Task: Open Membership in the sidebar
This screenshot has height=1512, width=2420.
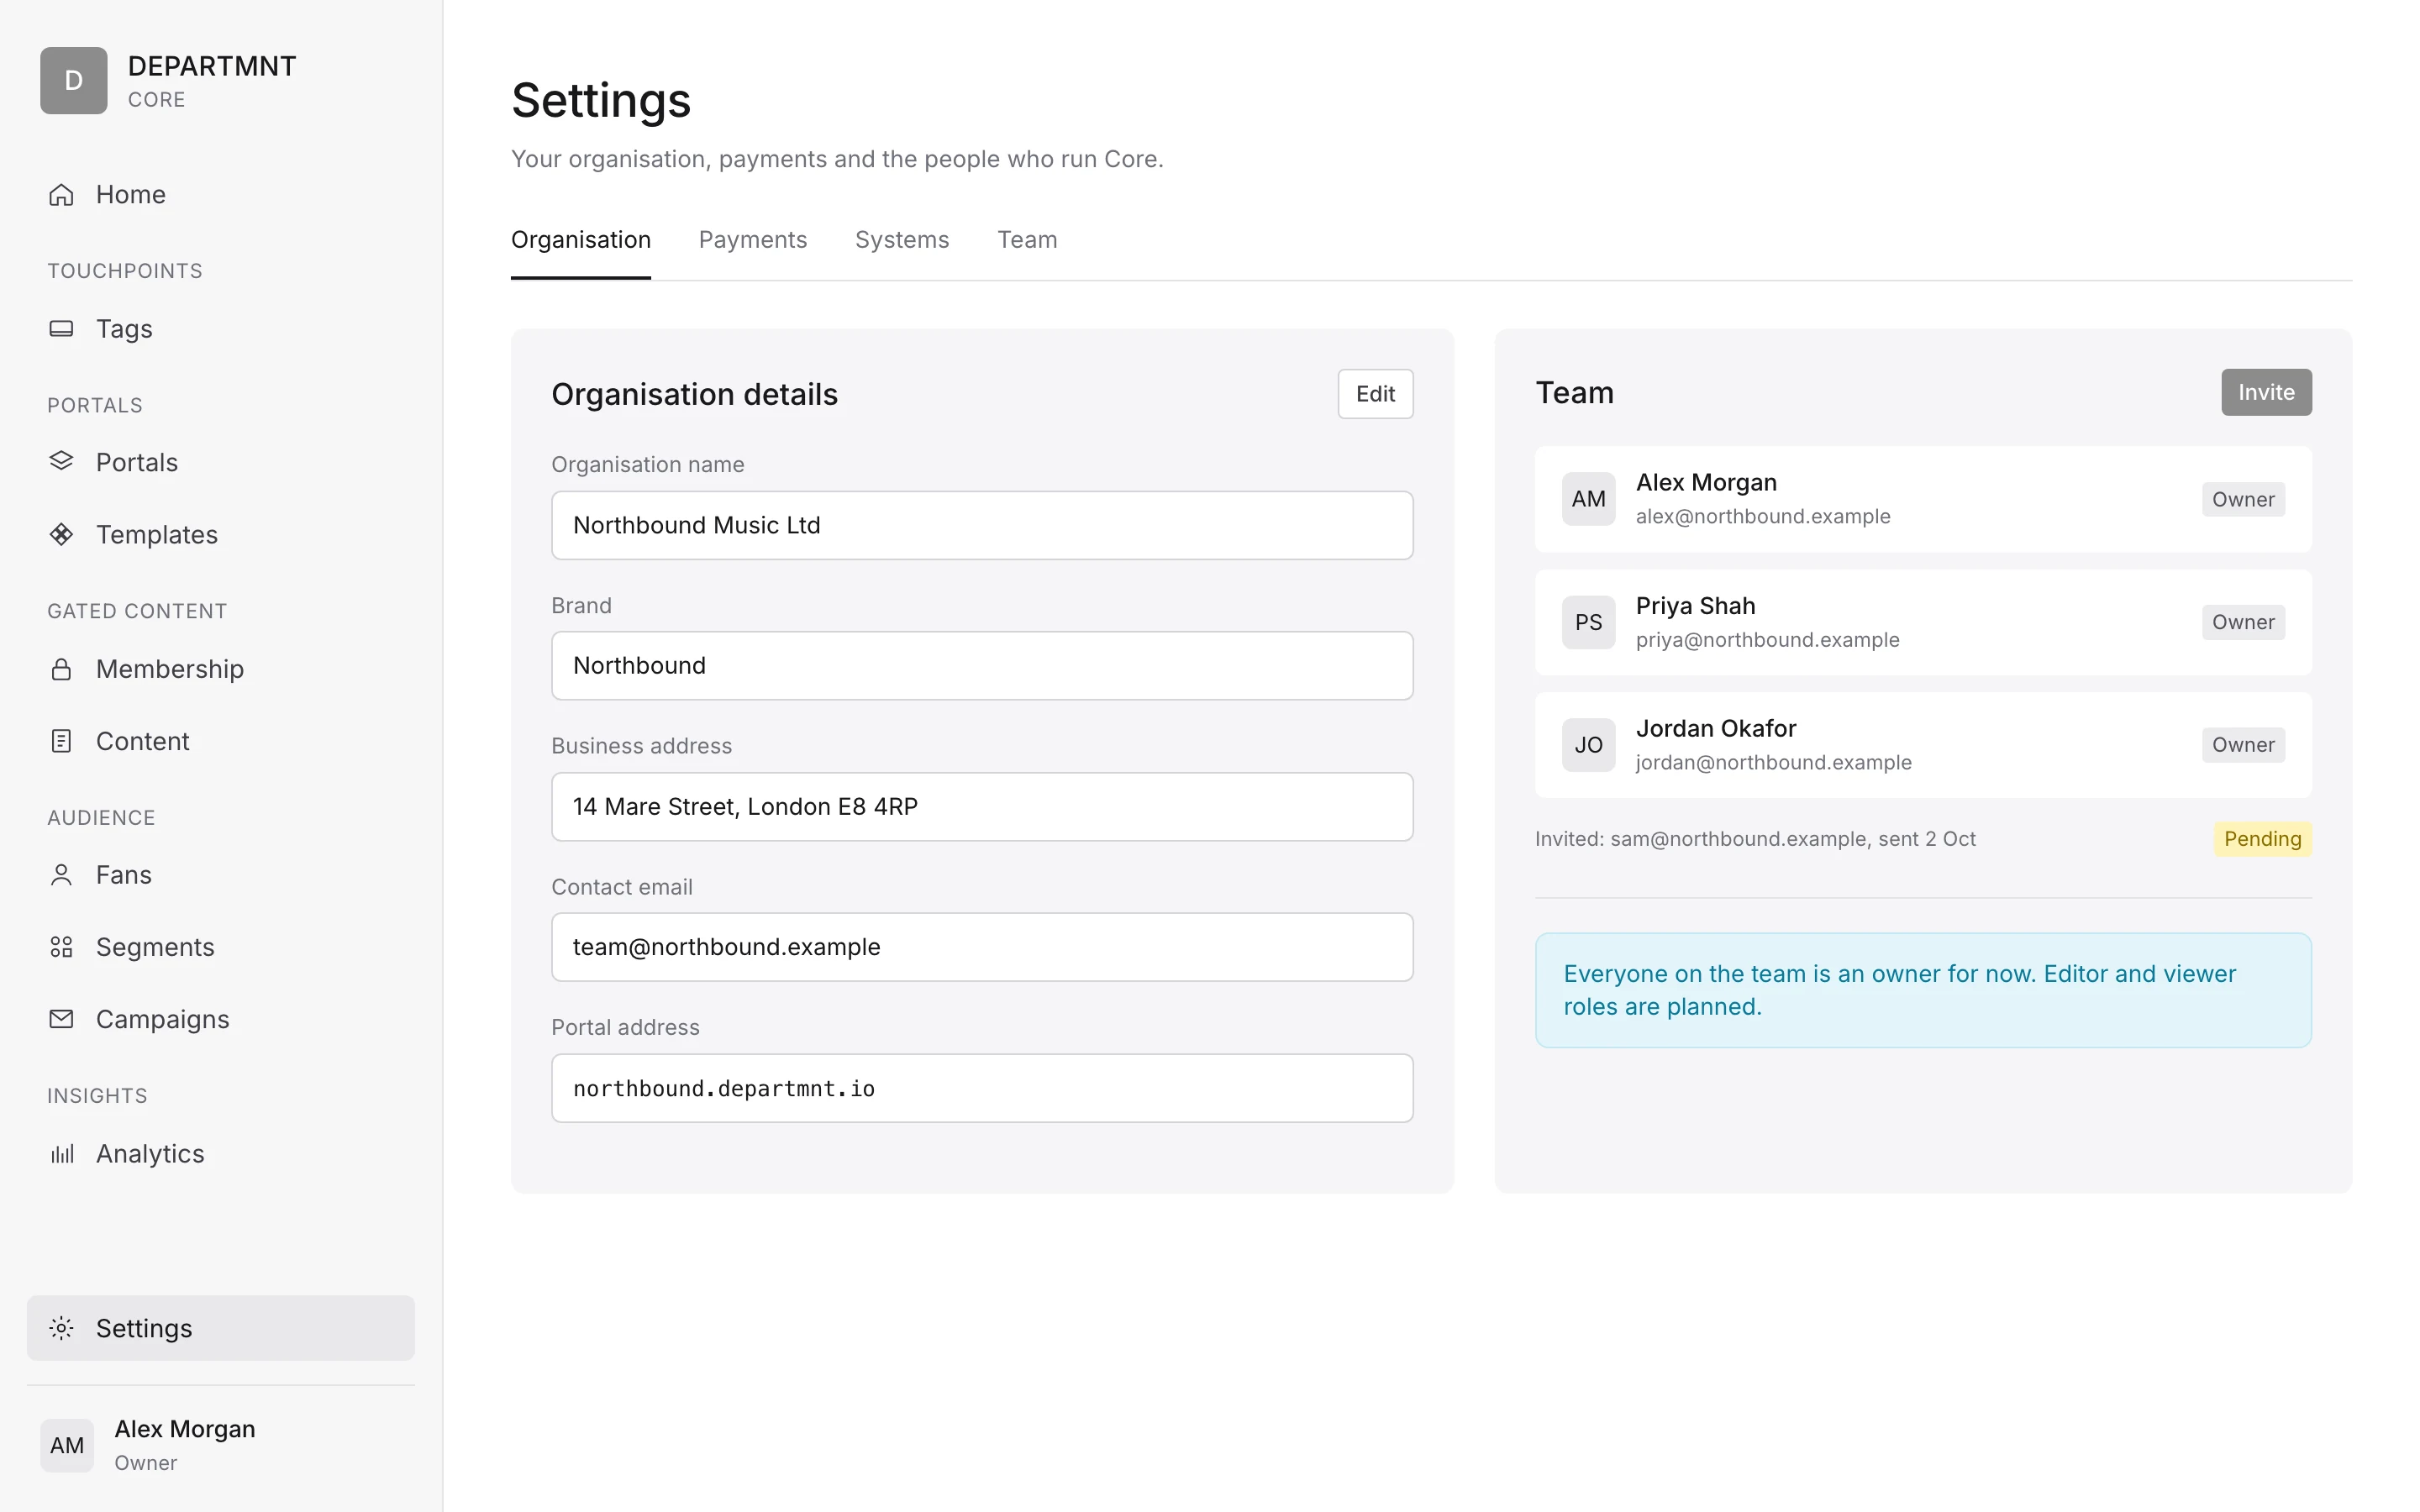Action: pos(220,669)
